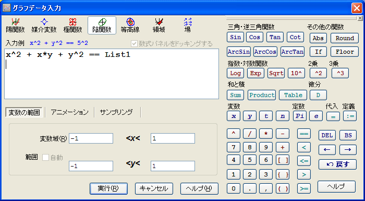Viewport: 365px width, 201px height.
Task: Click the D differentiation button
Action: click(x=318, y=95)
